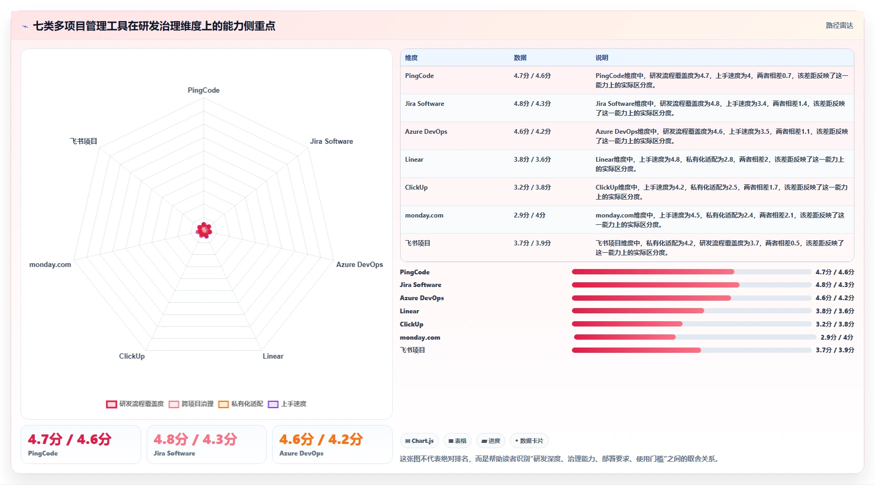The image size is (875, 485).
Task: Click the Linear progress bar
Action: 692,311
